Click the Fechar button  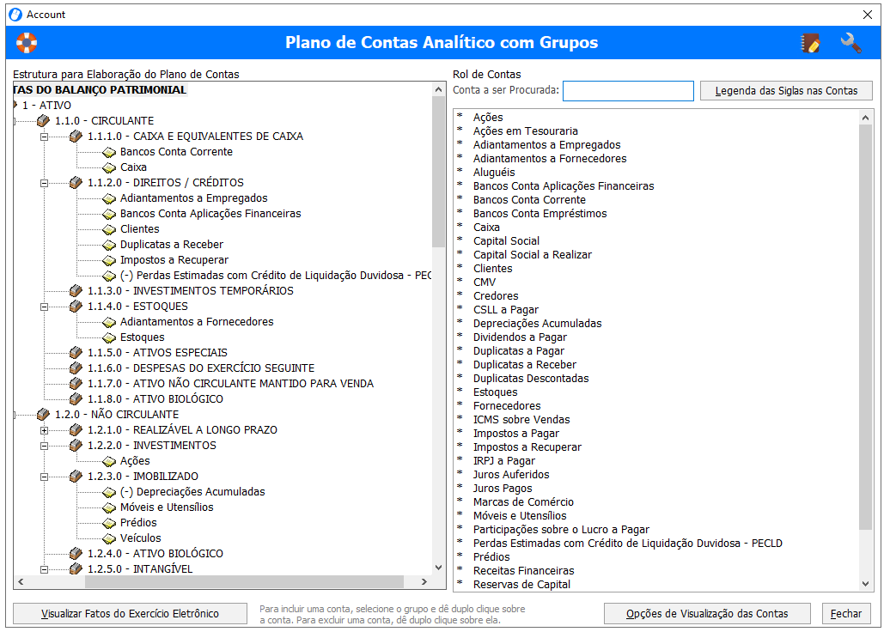[x=846, y=614]
